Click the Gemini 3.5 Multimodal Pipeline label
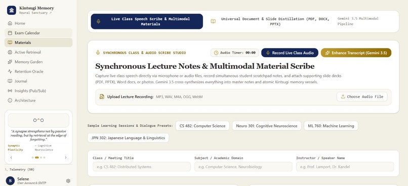This screenshot has width=408, height=186. click(x=358, y=21)
